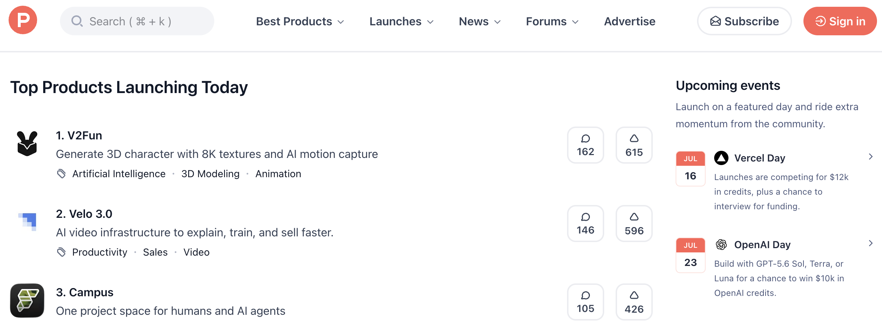Image resolution: width=882 pixels, height=323 pixels.
Task: Select the 3D Modeling topic tag
Action: (x=210, y=174)
